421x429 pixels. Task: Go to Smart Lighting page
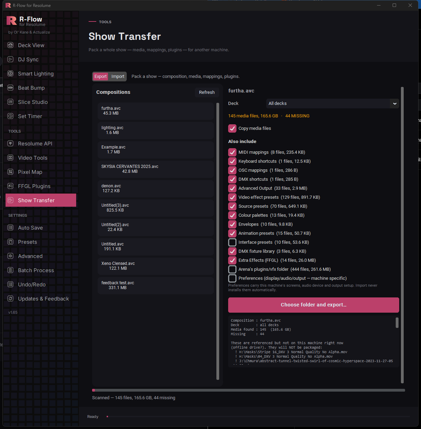coord(41,74)
